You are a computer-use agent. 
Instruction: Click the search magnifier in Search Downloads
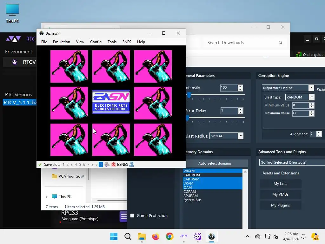pyautogui.click(x=281, y=43)
